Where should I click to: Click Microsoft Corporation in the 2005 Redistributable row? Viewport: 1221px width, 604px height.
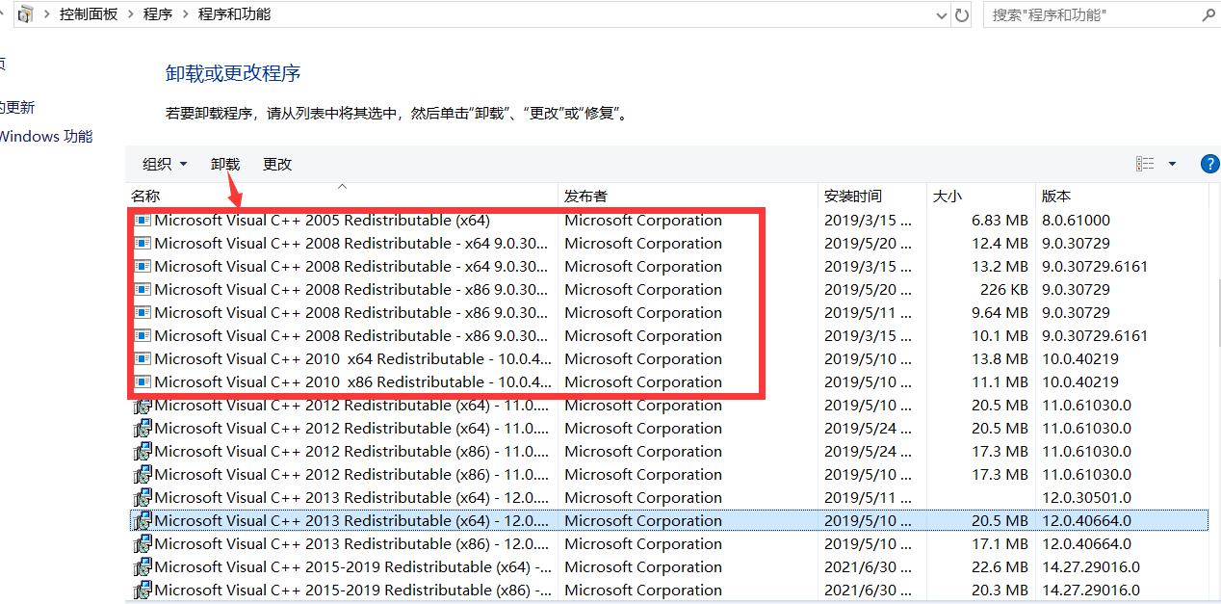pos(643,221)
